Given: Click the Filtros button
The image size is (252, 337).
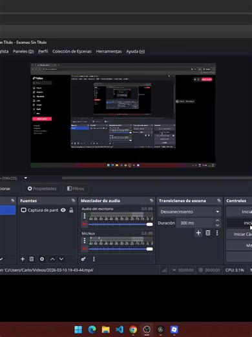Looking at the screenshot, I should click(x=76, y=189).
